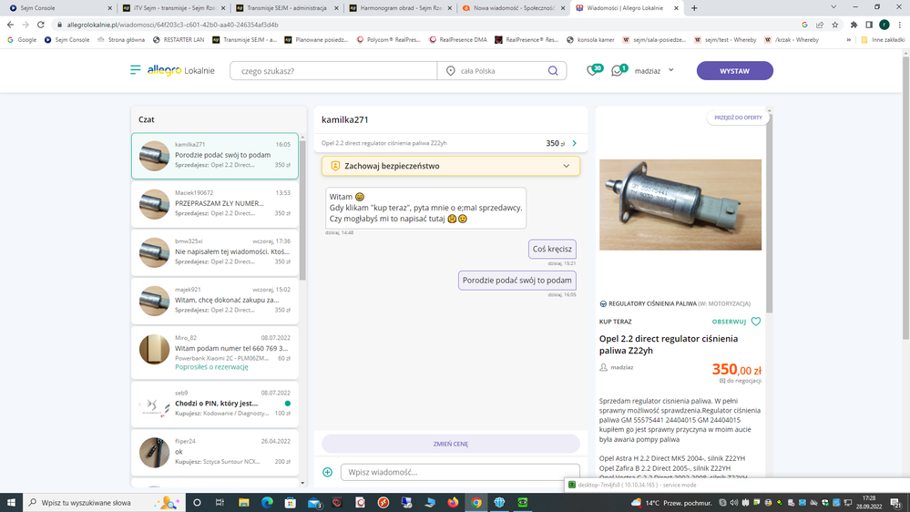Open chat with Miro_82

pyautogui.click(x=215, y=353)
